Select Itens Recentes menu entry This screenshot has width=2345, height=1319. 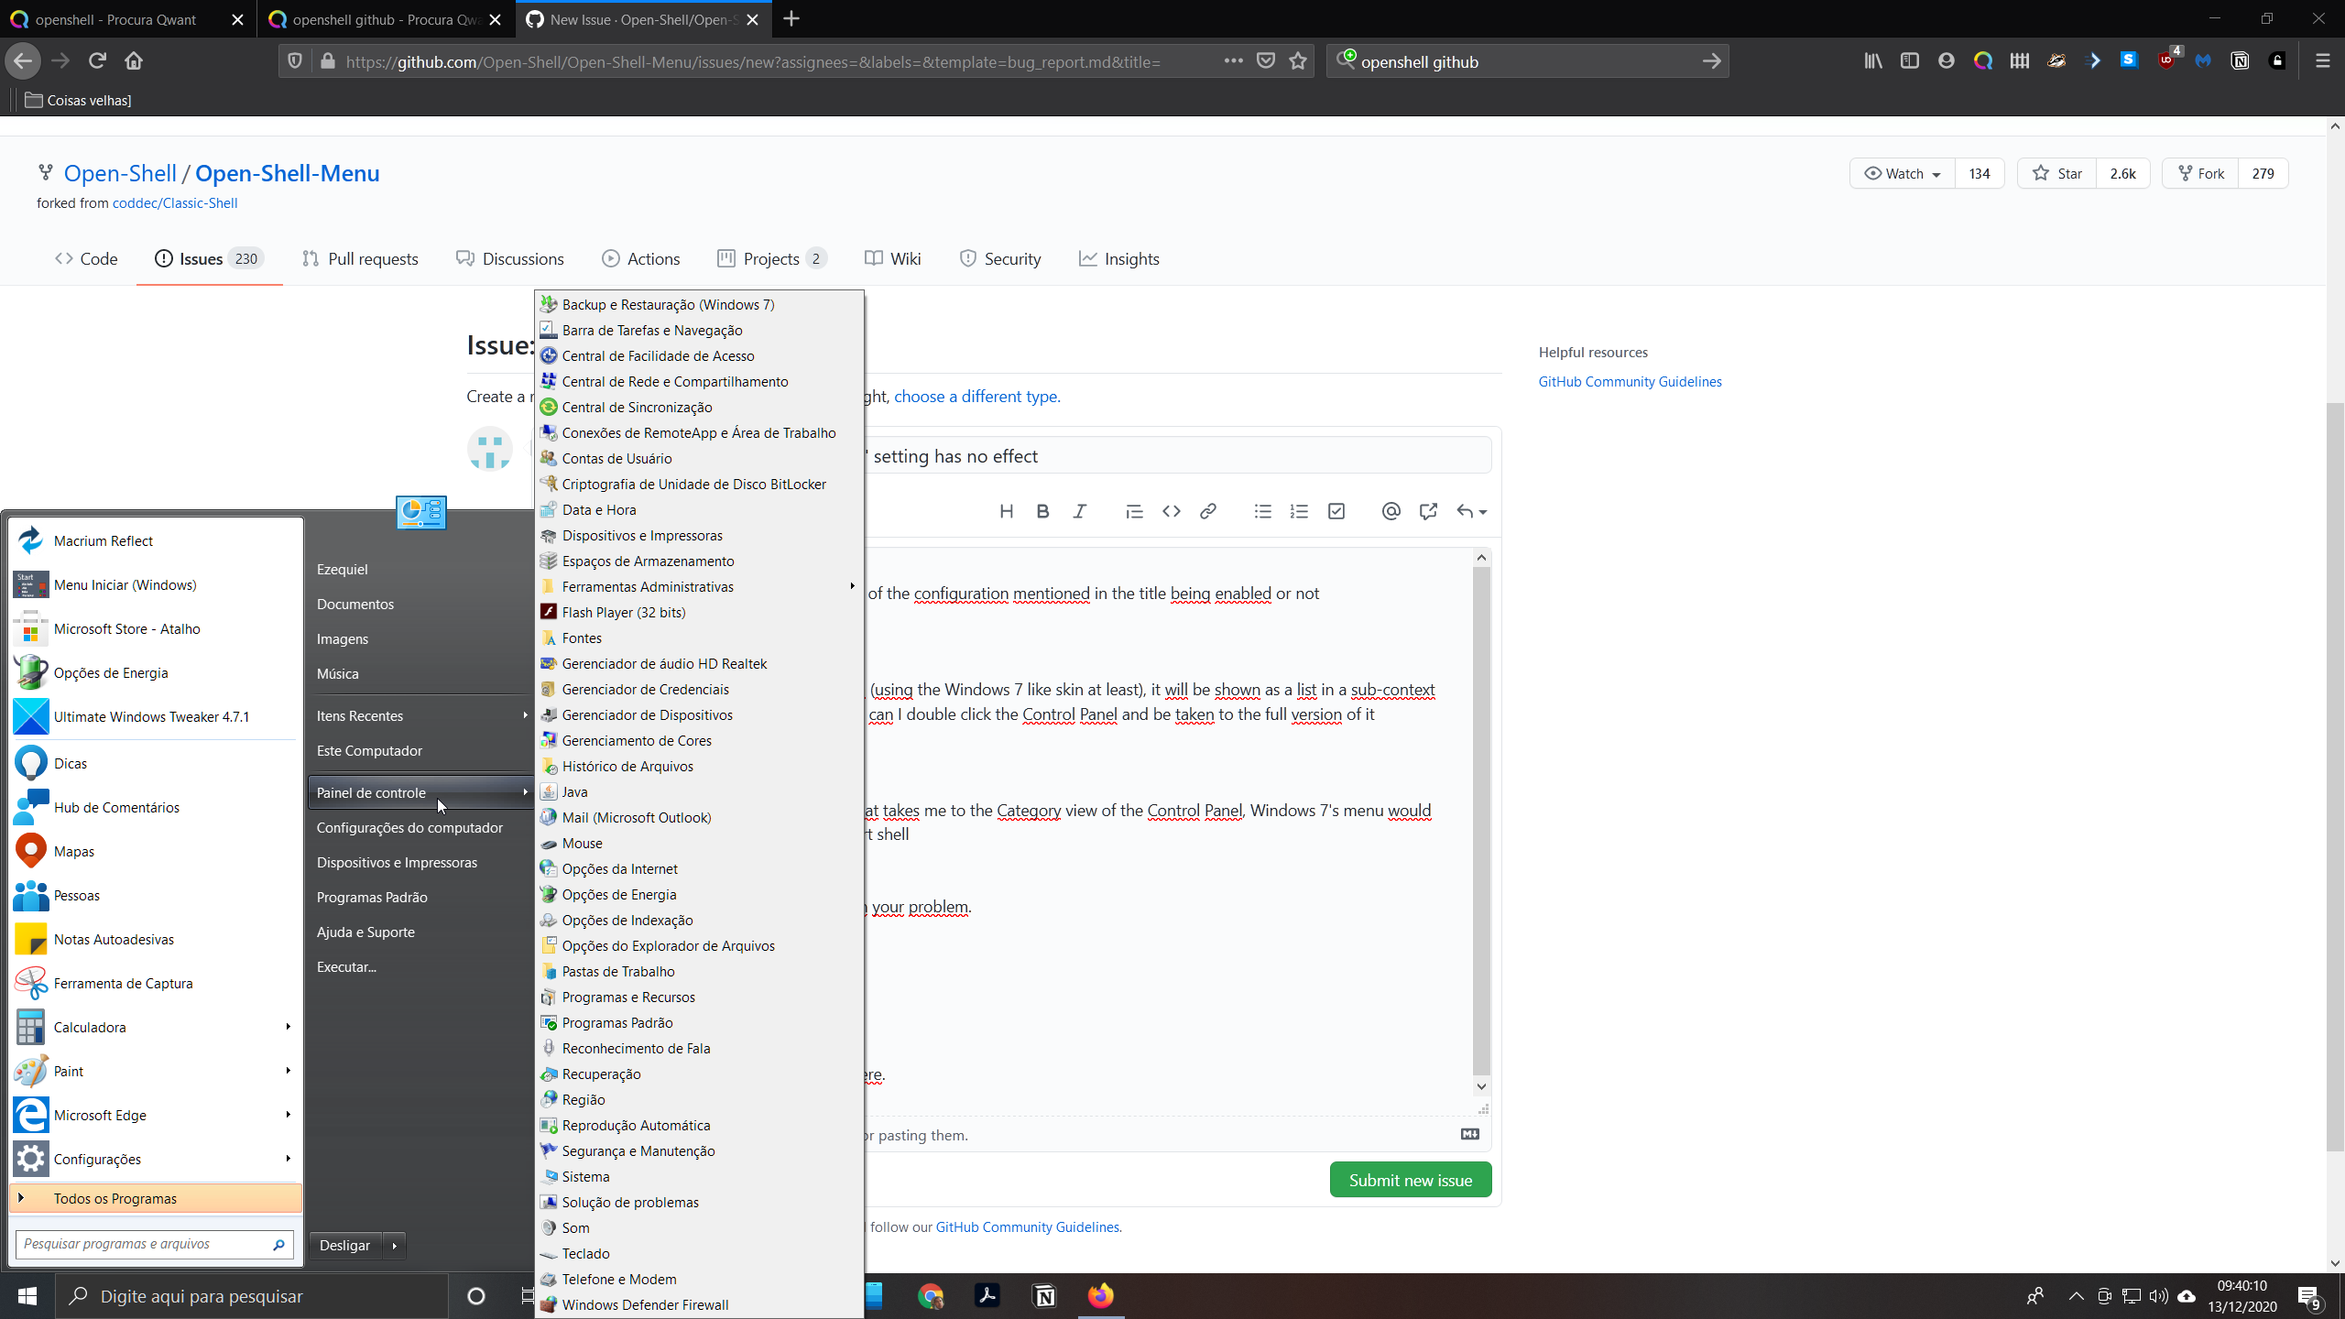tap(360, 715)
